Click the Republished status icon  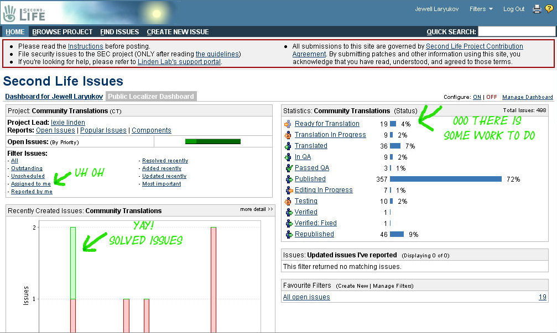[288, 234]
